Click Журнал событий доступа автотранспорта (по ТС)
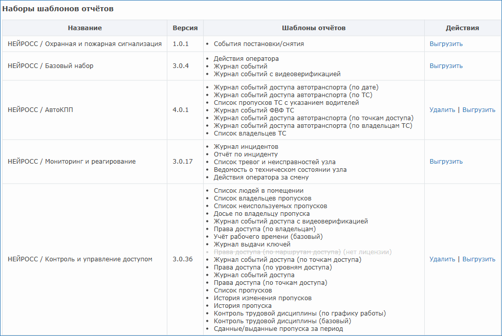Image resolution: width=502 pixels, height=336 pixels. click(293, 95)
